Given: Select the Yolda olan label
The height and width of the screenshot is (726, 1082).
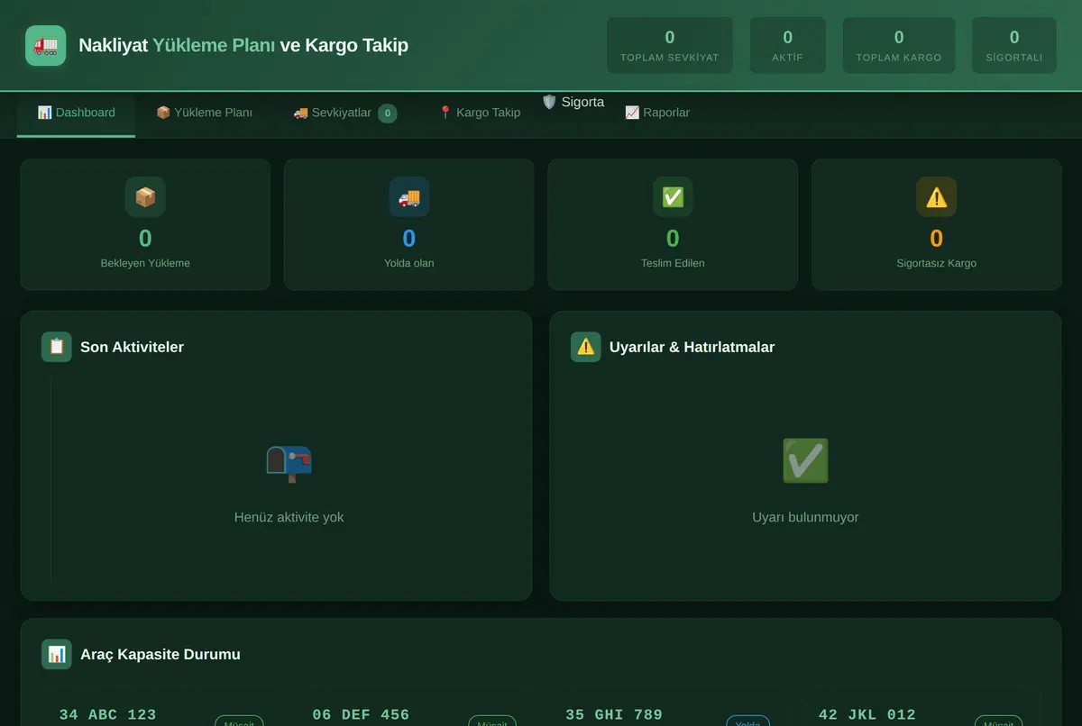Looking at the screenshot, I should (x=409, y=263).
